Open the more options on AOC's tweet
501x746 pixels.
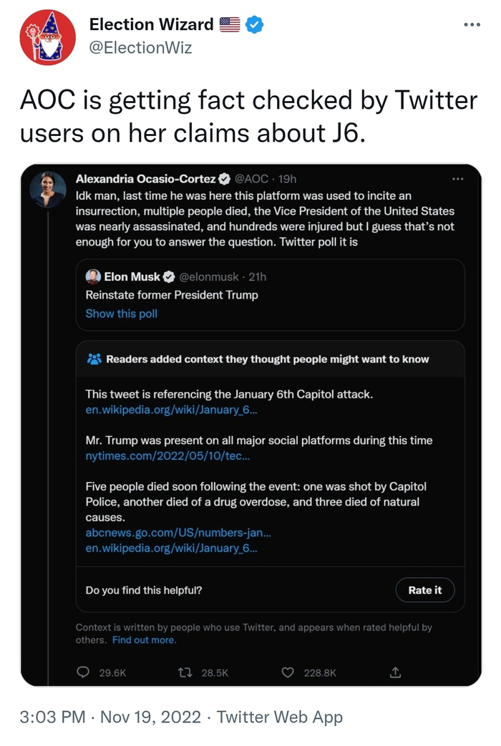pos(458,178)
